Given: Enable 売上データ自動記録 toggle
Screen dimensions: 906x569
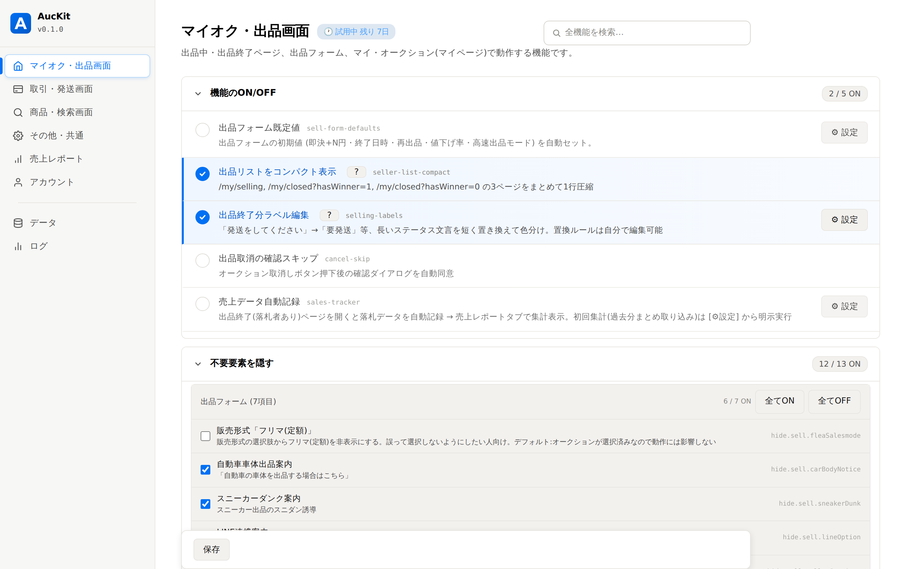Looking at the screenshot, I should click(x=203, y=304).
